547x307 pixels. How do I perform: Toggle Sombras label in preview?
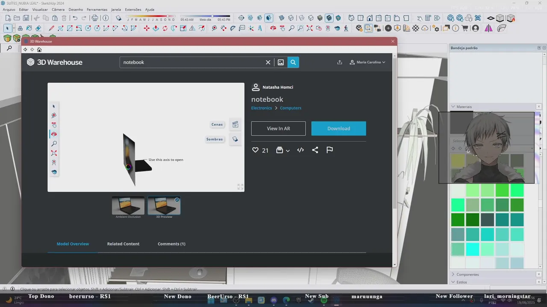(x=215, y=139)
